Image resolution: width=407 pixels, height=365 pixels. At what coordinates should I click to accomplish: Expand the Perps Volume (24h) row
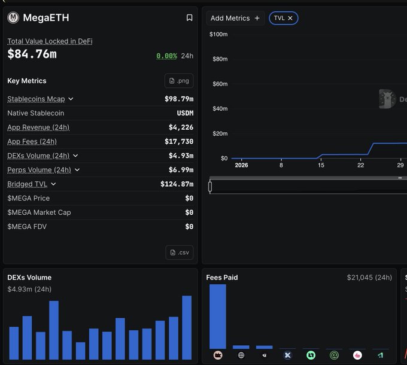77,170
